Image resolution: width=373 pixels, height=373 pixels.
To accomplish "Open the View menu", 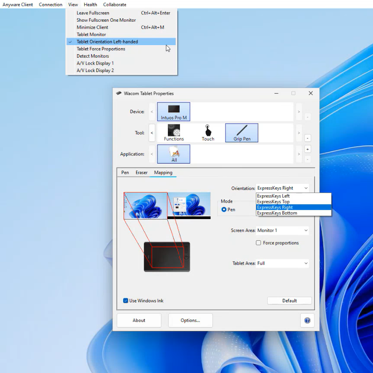I will tap(73, 4).
